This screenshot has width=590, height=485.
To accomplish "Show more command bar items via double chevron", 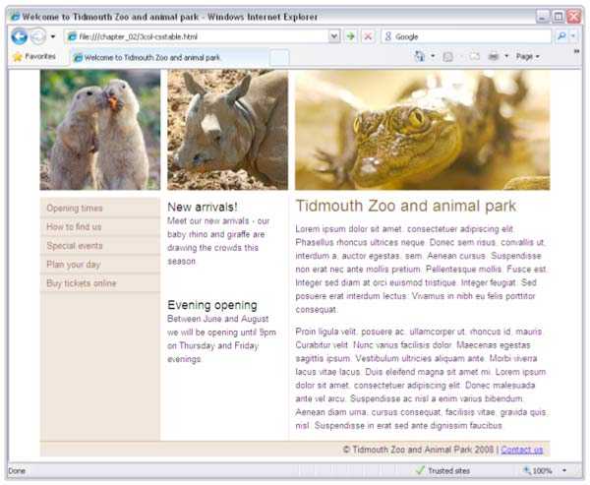I will point(576,52).
